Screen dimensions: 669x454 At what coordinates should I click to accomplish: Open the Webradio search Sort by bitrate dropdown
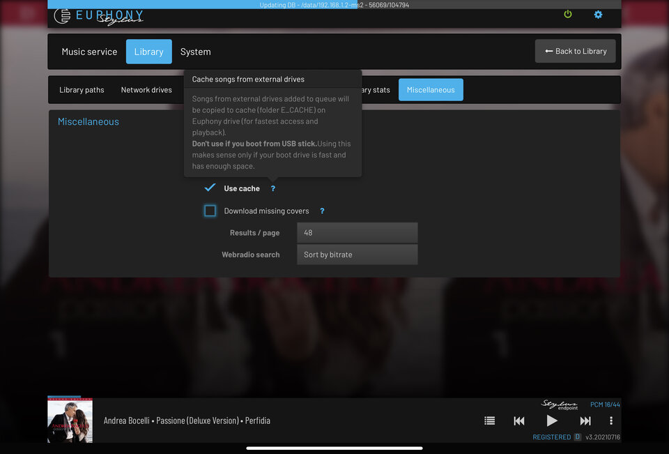pyautogui.click(x=357, y=255)
